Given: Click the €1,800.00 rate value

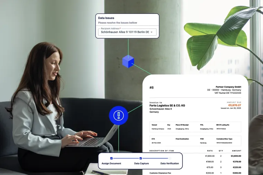Looking at the screenshot, I should (x=210, y=156).
